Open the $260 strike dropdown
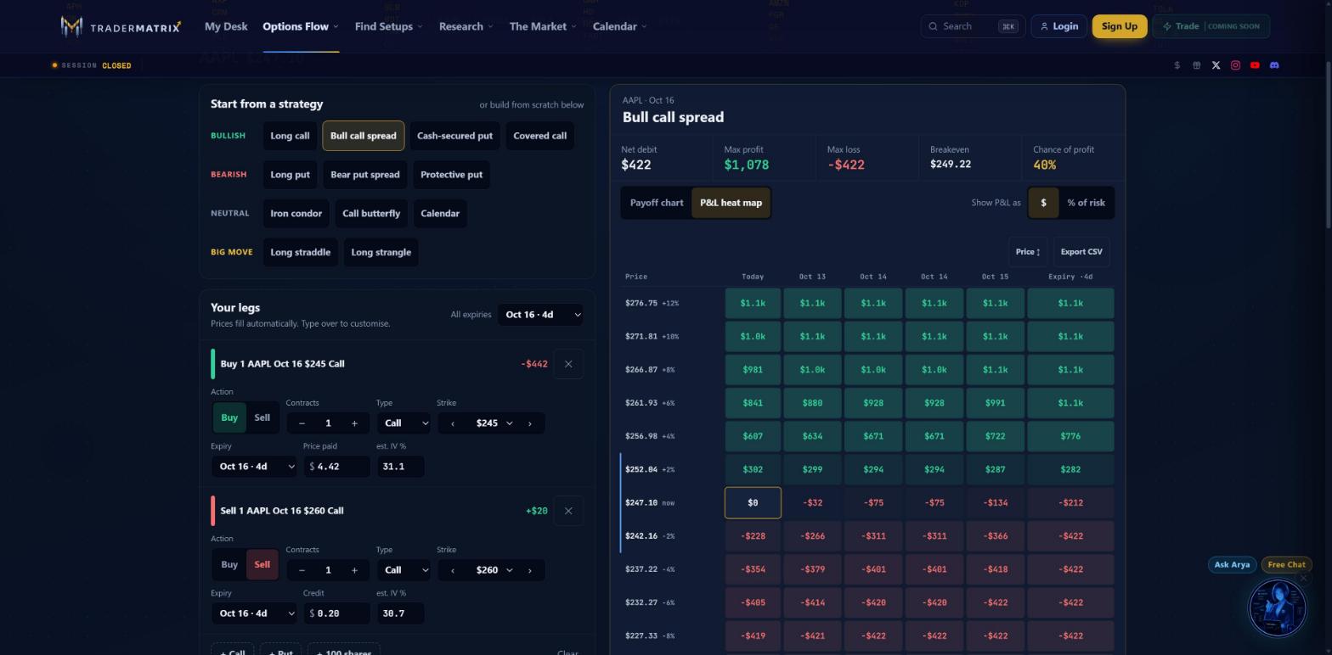The width and height of the screenshot is (1332, 655). [x=492, y=570]
